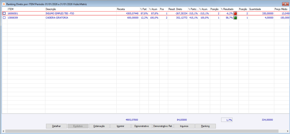Click result value 352,12772
Screen dimensions: 290x134
[182, 18]
